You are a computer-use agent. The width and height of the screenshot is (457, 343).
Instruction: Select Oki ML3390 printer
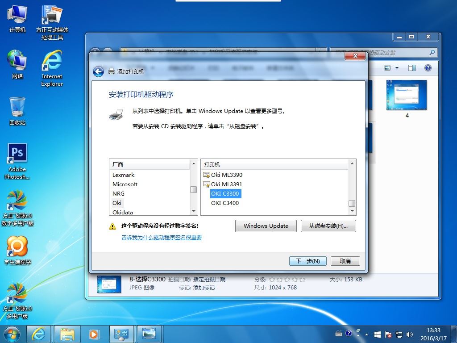click(223, 175)
